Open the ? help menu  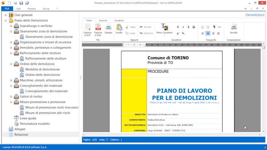(57, 9)
